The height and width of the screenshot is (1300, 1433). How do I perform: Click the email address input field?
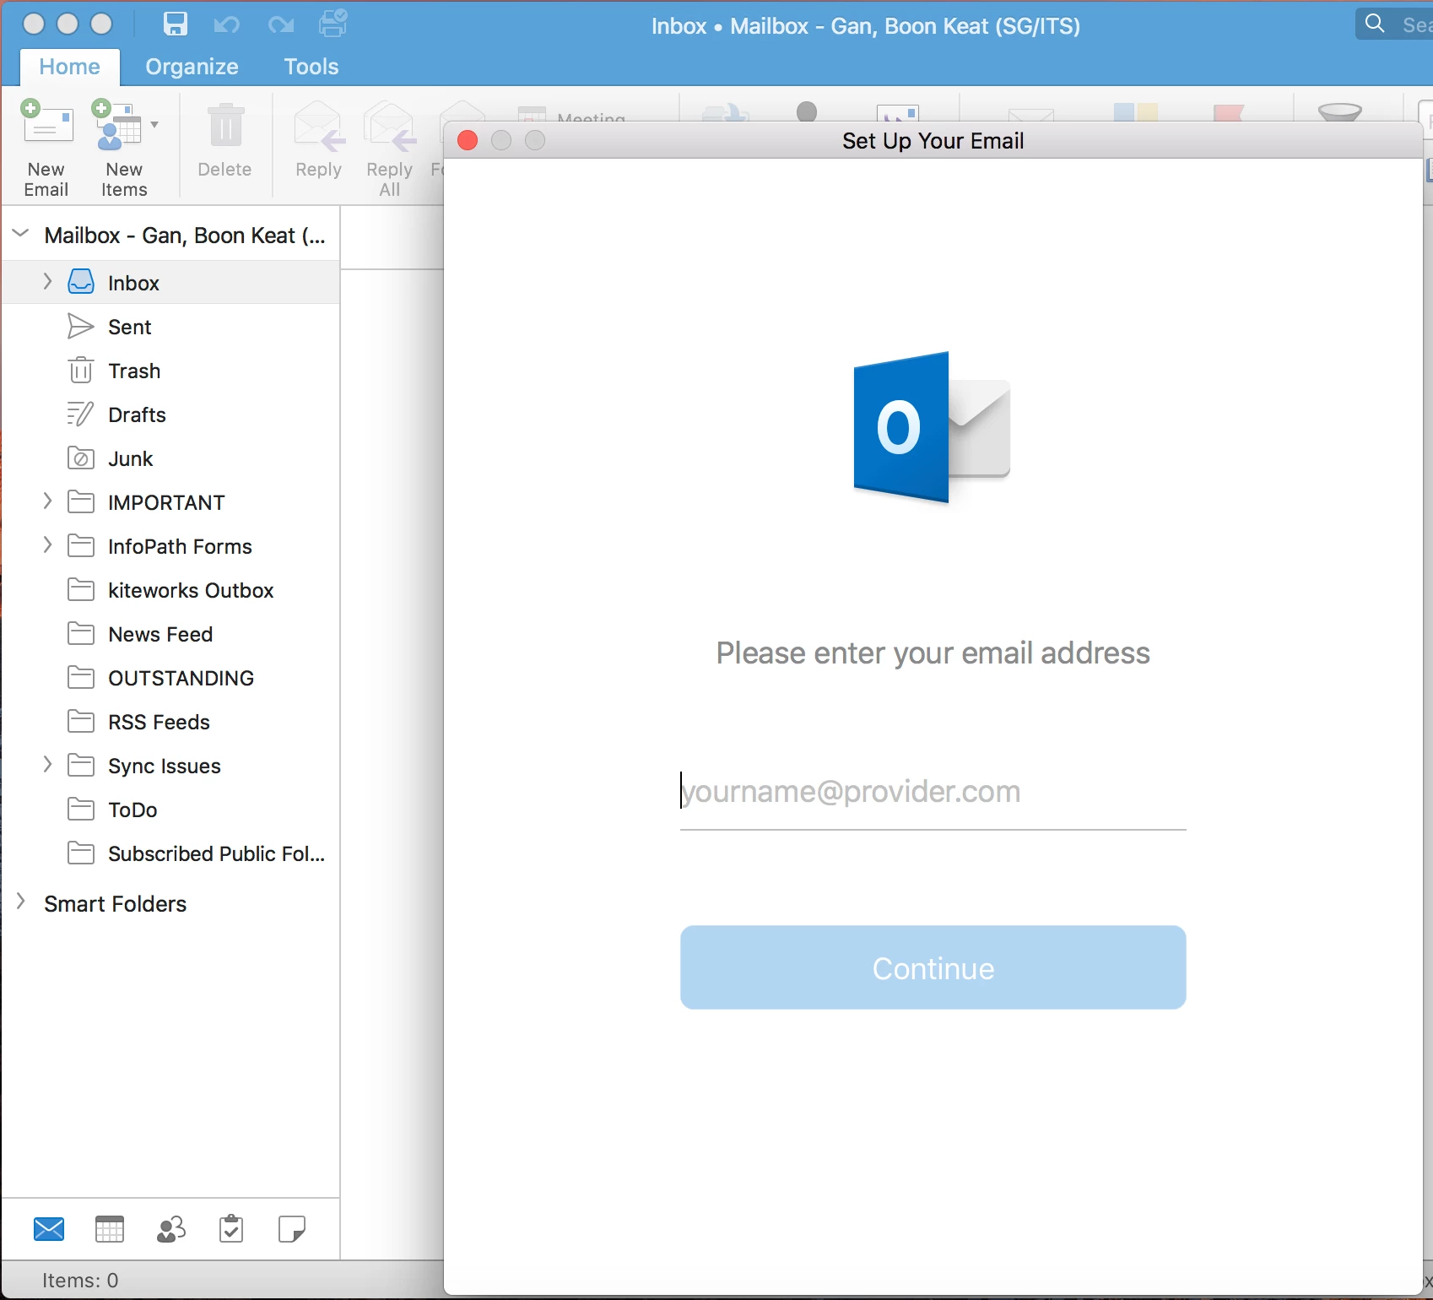933,792
